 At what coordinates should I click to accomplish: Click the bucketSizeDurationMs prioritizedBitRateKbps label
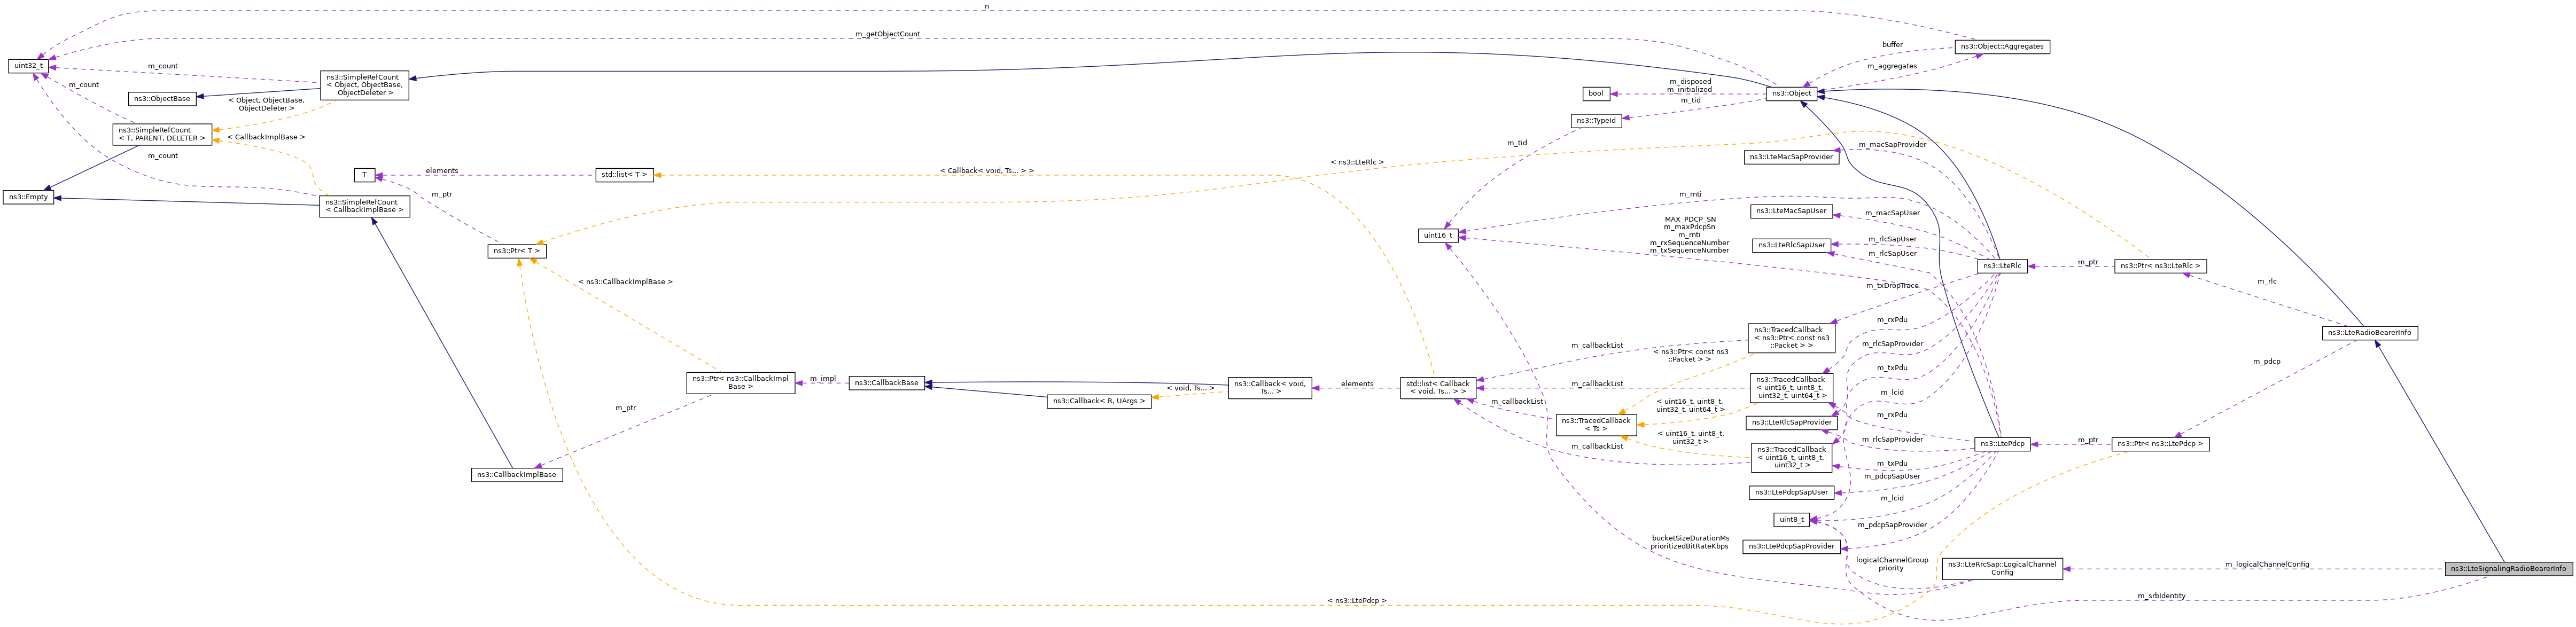1690,542
